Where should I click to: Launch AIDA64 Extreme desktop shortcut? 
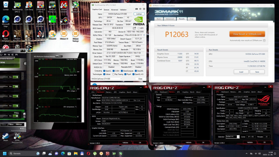pos(64,7)
